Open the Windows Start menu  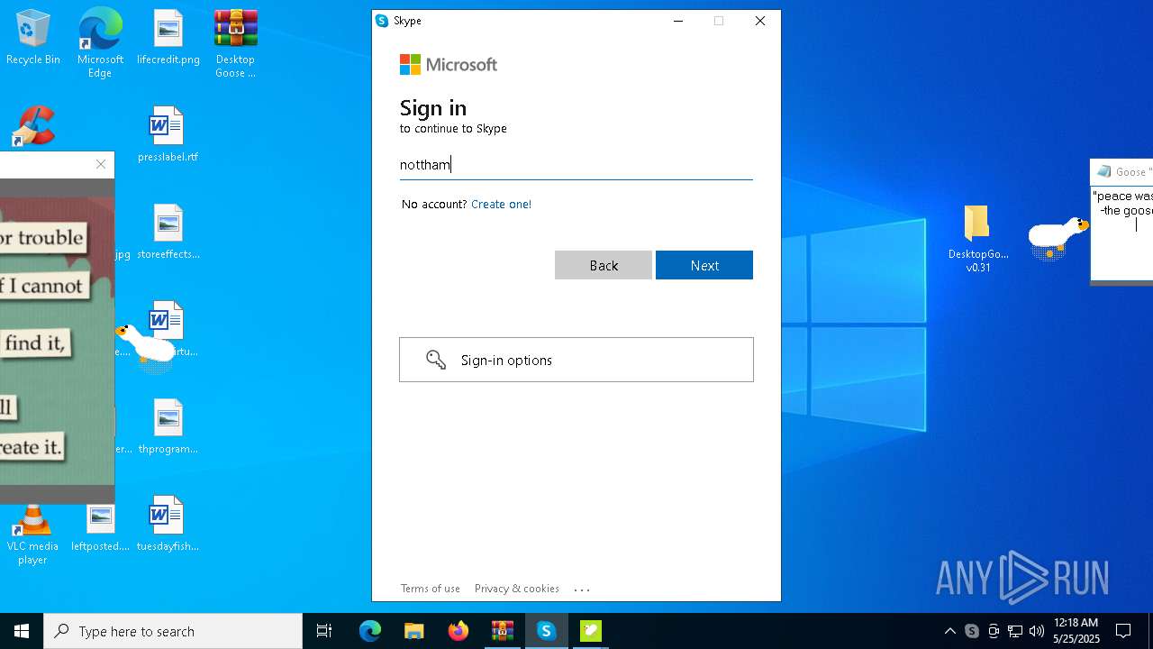coord(22,631)
